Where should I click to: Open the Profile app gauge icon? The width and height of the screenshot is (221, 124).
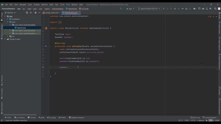182,9
